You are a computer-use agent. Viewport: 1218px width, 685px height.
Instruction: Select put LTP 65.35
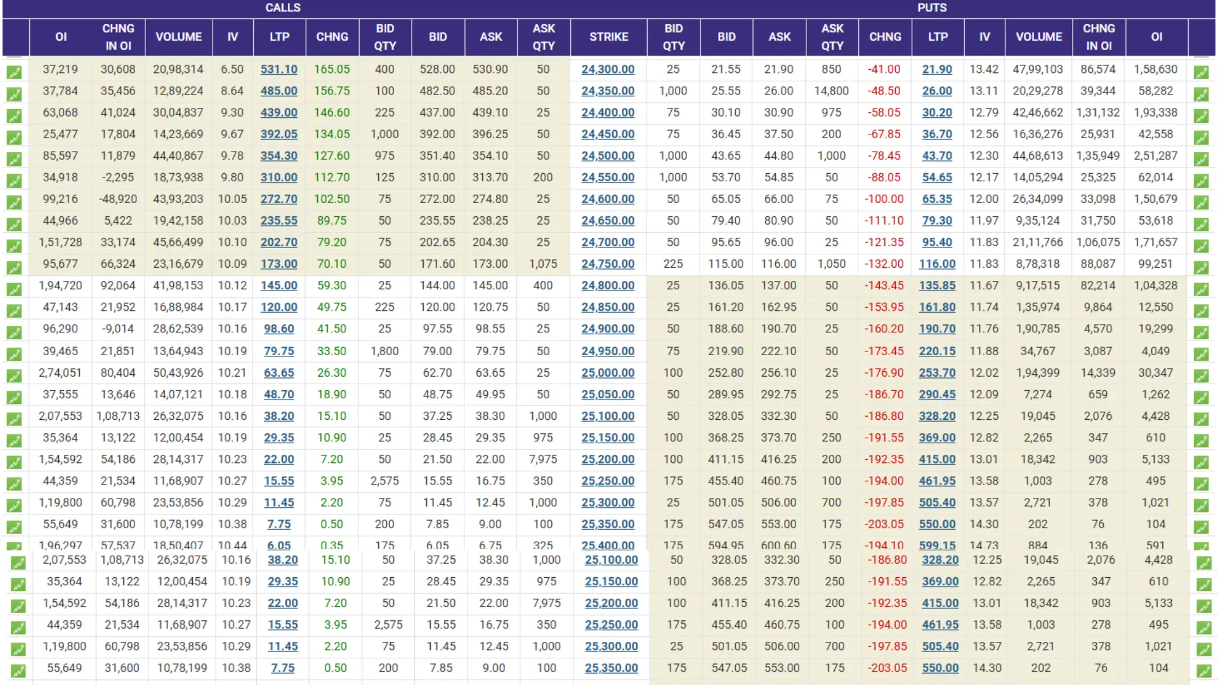pyautogui.click(x=937, y=199)
